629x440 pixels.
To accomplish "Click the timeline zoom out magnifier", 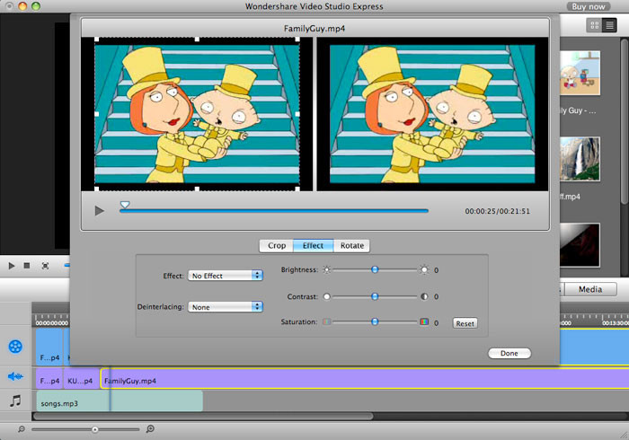I will [x=22, y=429].
